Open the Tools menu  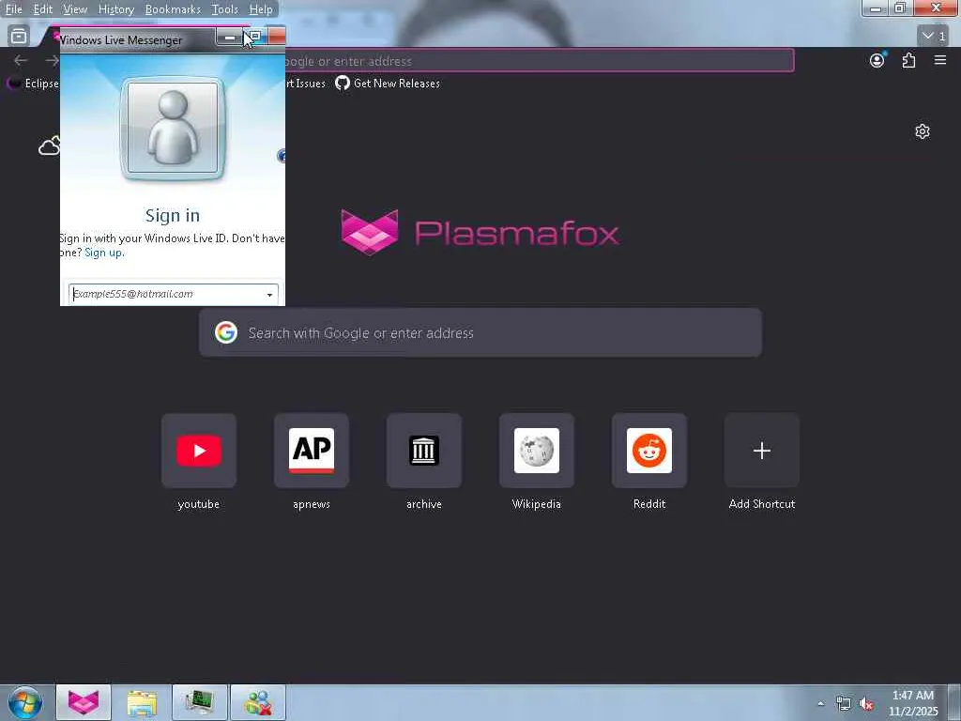(x=224, y=9)
